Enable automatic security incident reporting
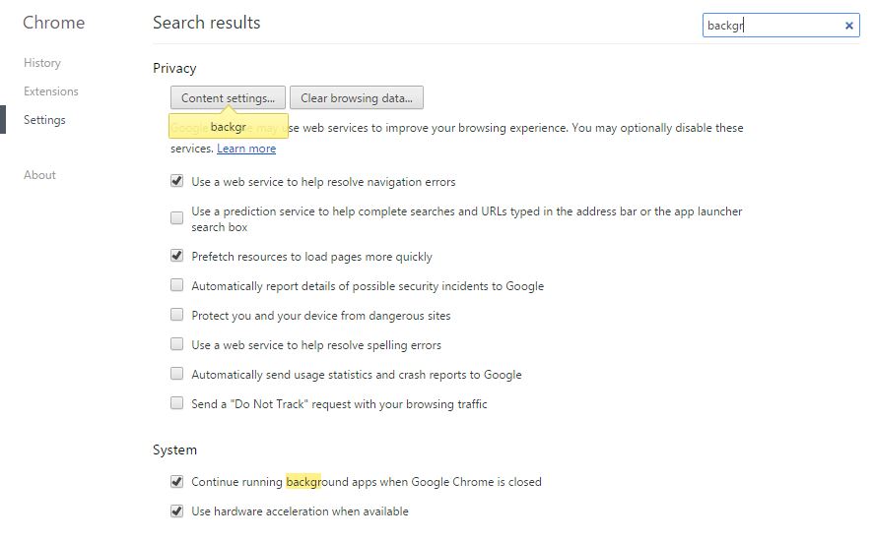 (177, 285)
